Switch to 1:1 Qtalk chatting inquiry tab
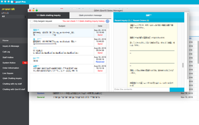 49,15
